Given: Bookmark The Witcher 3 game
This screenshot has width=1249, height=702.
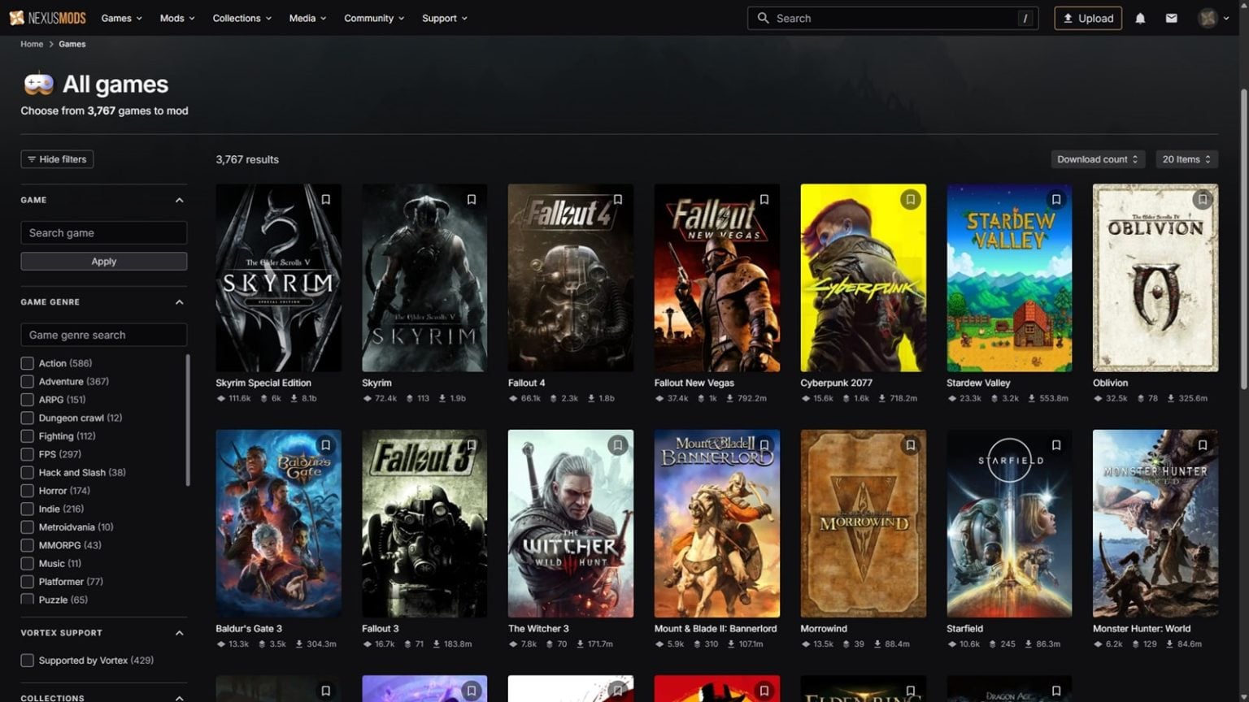Looking at the screenshot, I should coord(617,445).
